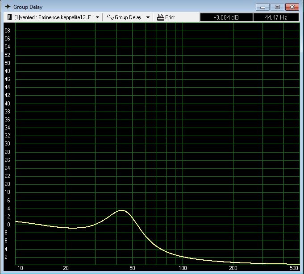Click the waveform icon next to Group Delay
This screenshot has height=274, width=304.
click(110, 17)
